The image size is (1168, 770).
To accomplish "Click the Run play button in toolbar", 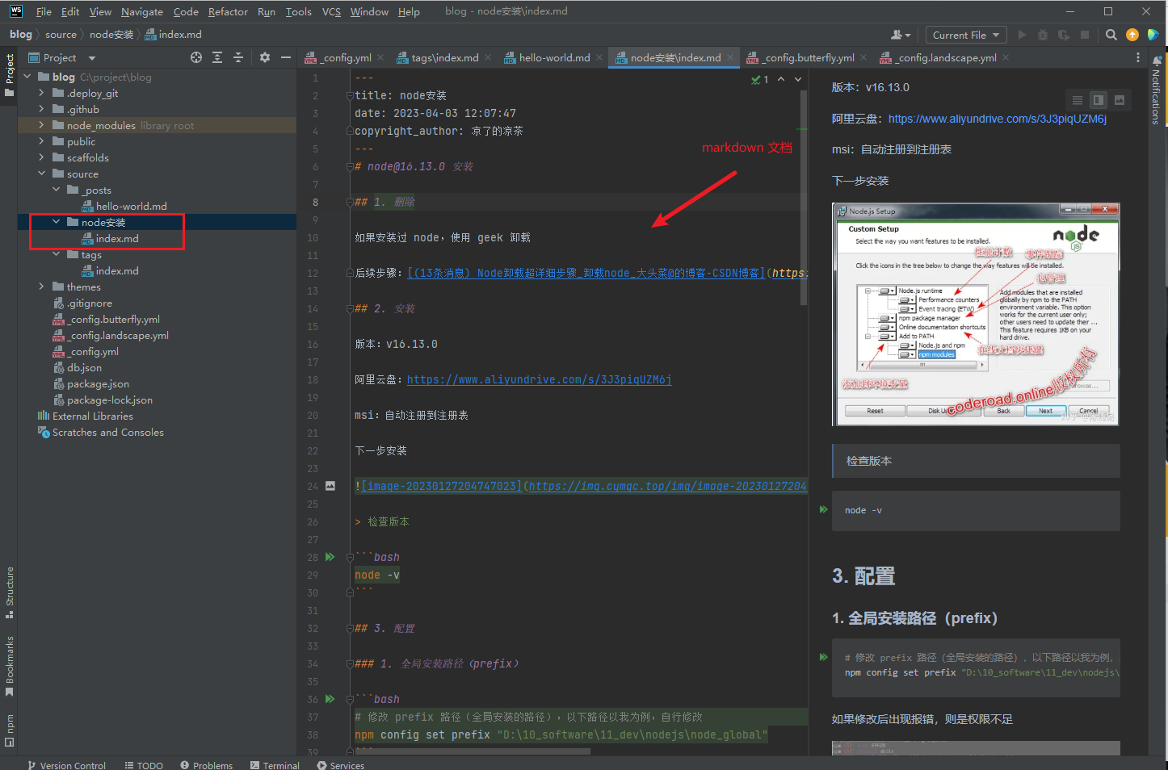I will click(x=1022, y=35).
